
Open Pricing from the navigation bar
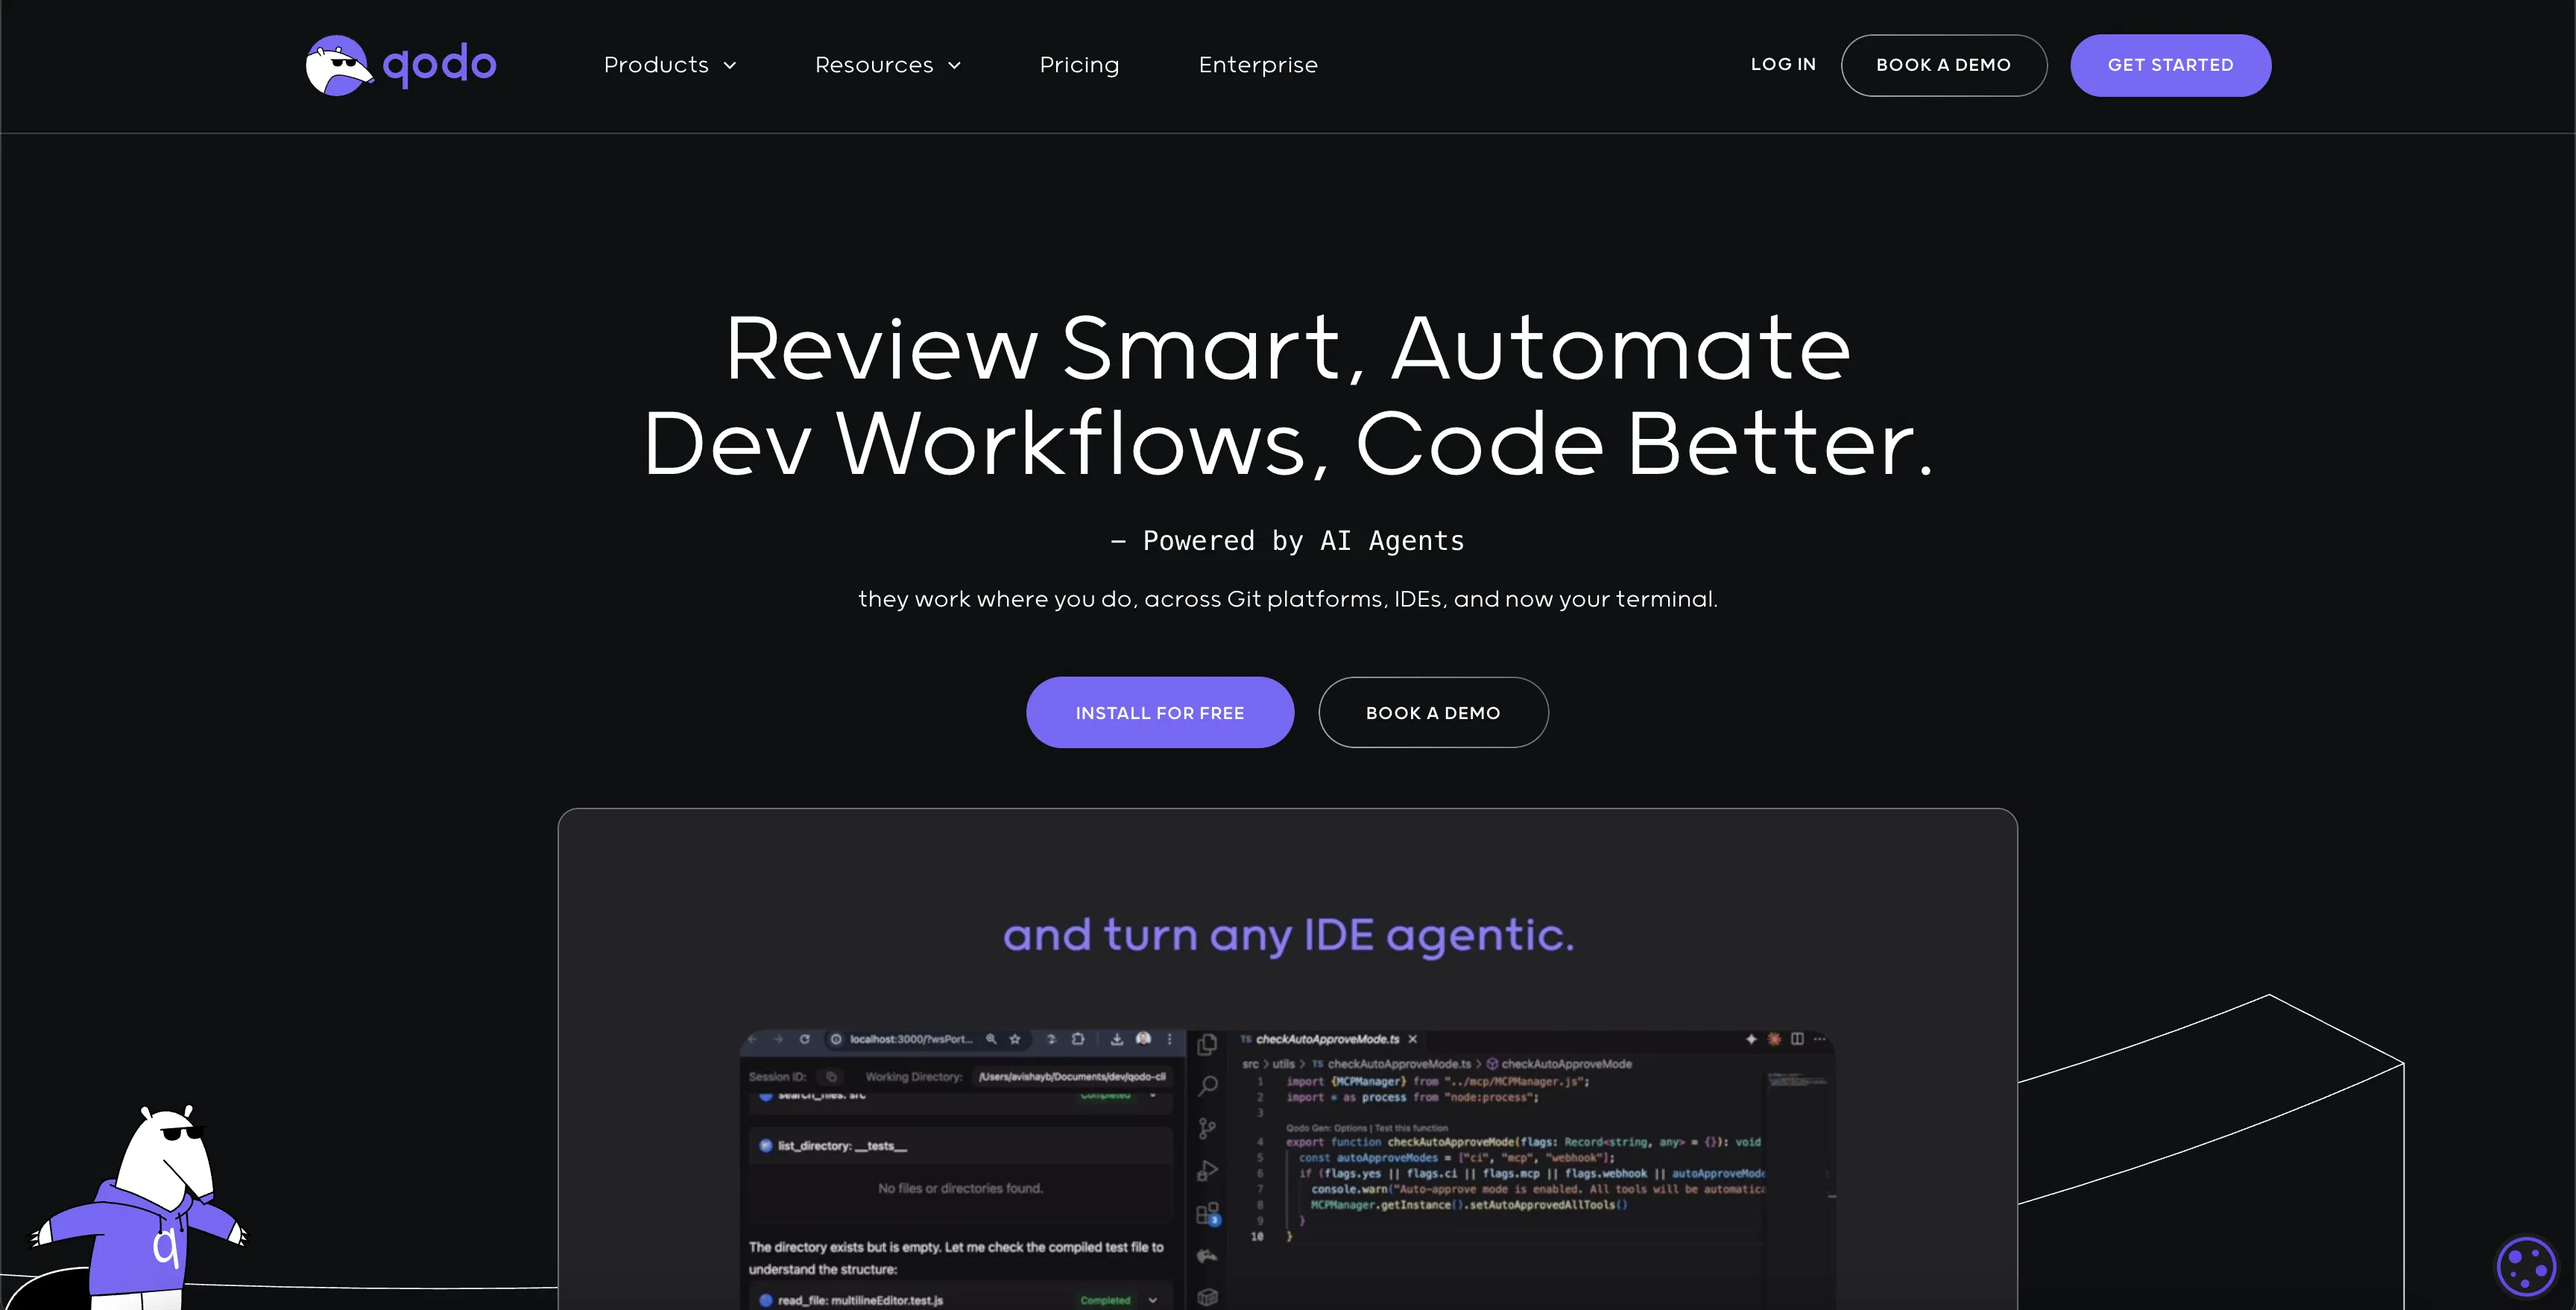pyautogui.click(x=1079, y=64)
